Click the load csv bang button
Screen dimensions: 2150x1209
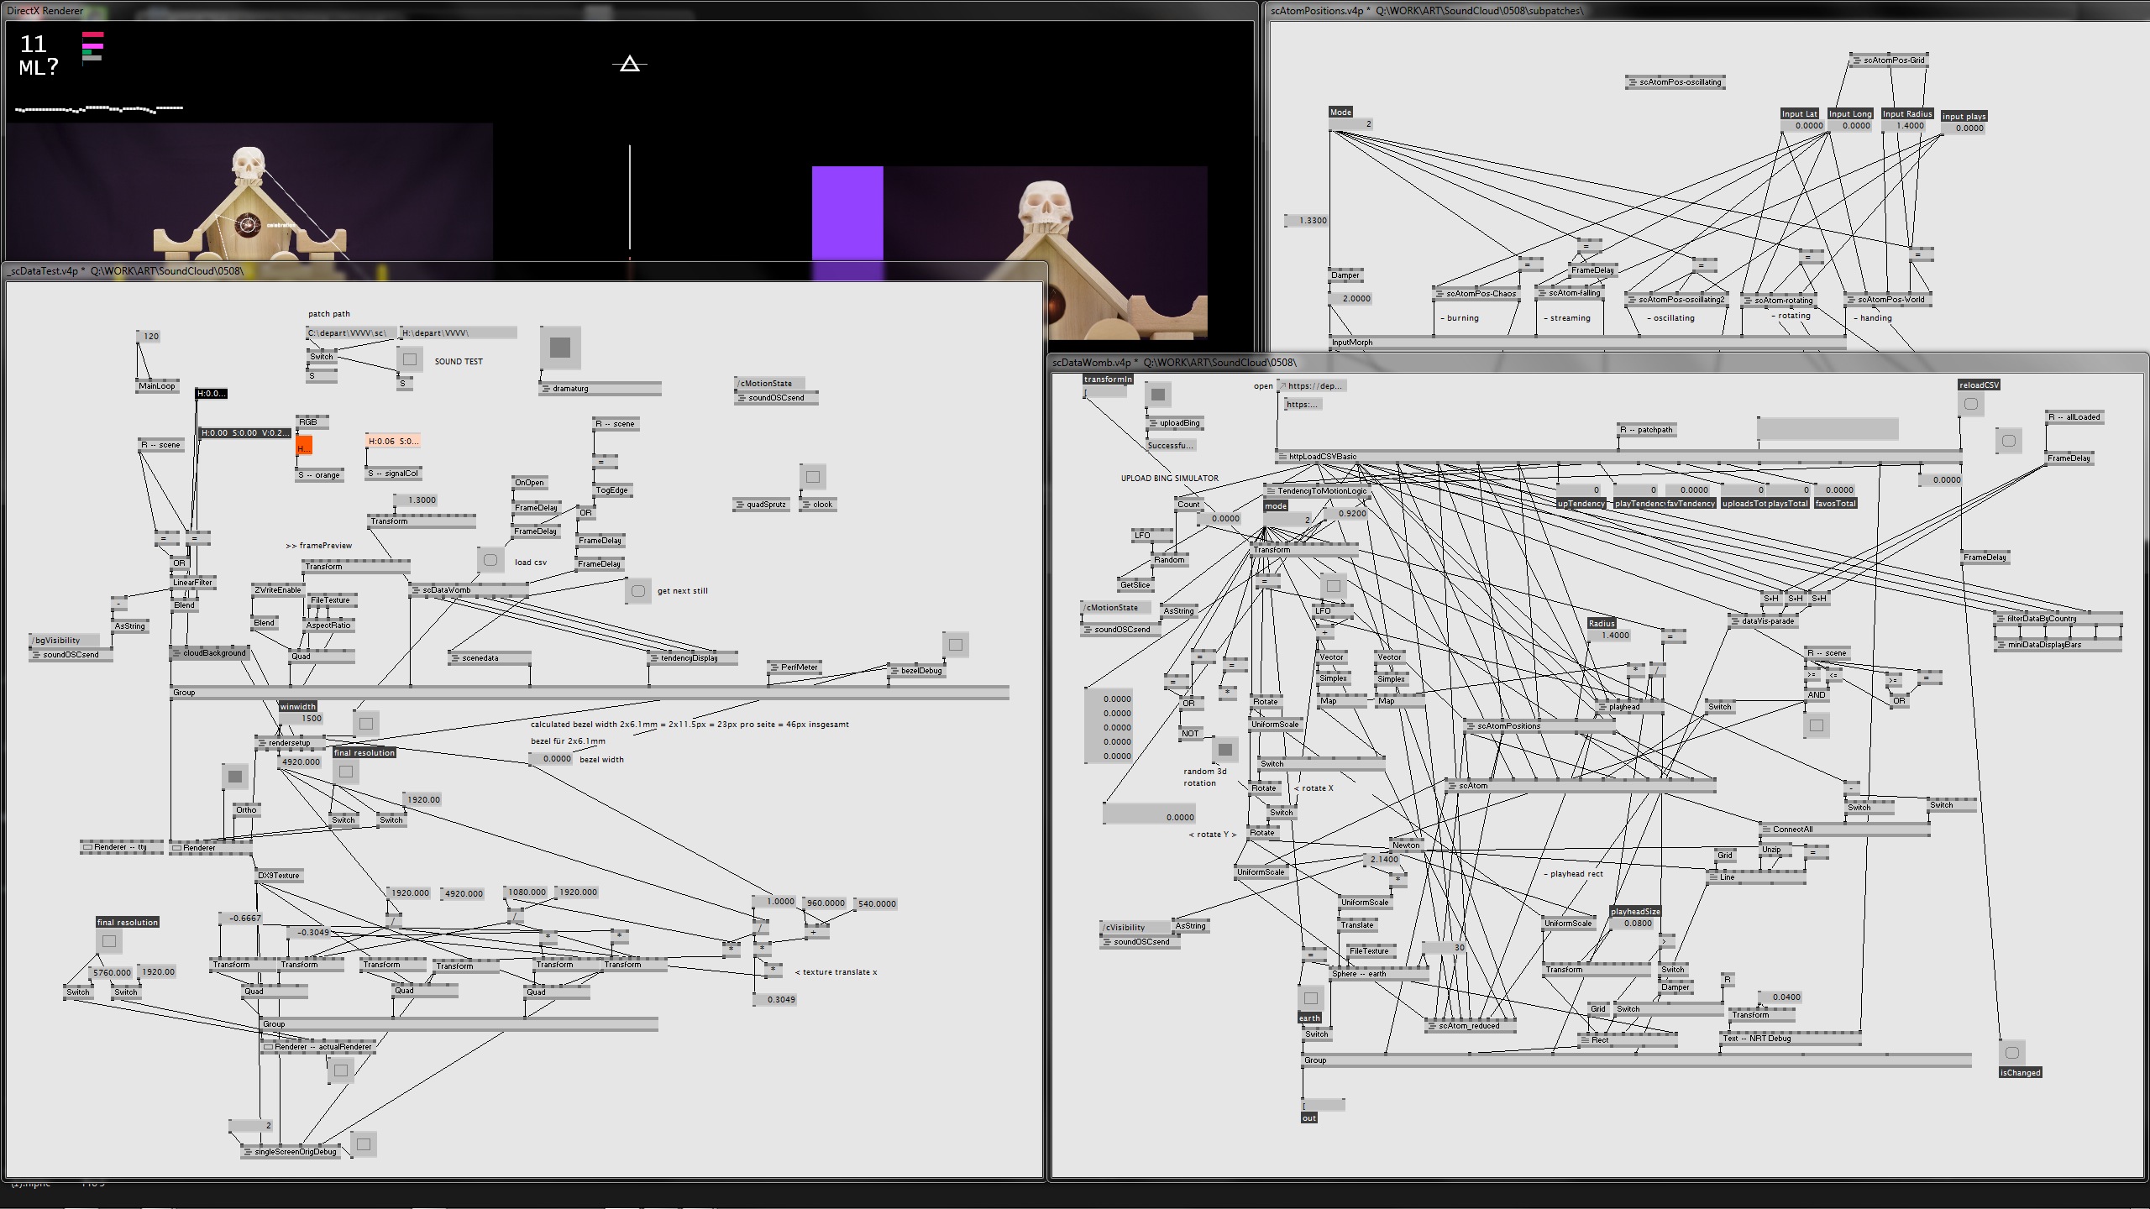point(490,560)
